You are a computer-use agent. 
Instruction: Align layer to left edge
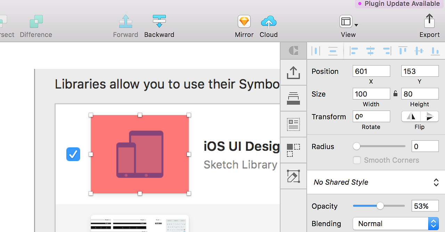pyautogui.click(x=354, y=51)
